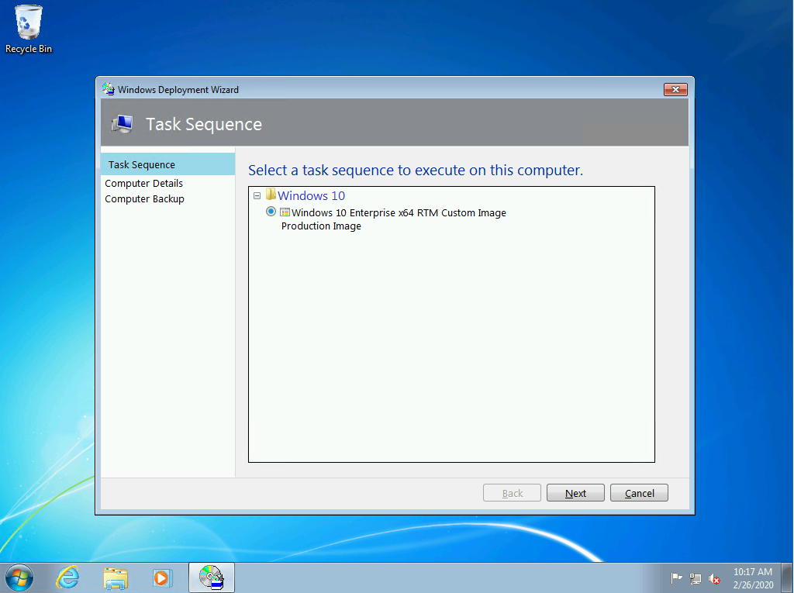Click the clock in the system tray

click(751, 577)
